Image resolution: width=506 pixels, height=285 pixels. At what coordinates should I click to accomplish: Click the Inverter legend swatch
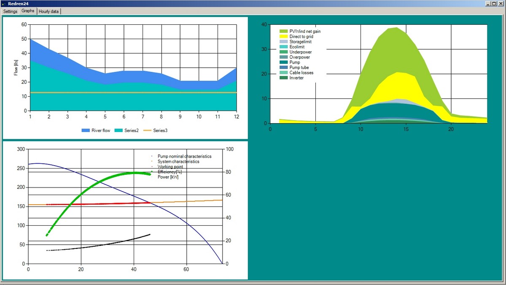pos(283,78)
